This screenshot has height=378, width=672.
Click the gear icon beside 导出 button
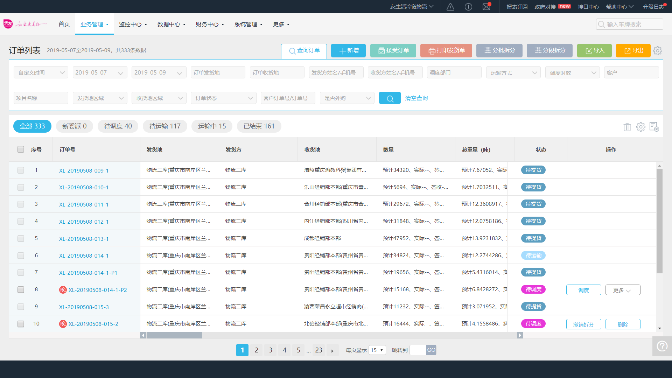coord(657,50)
